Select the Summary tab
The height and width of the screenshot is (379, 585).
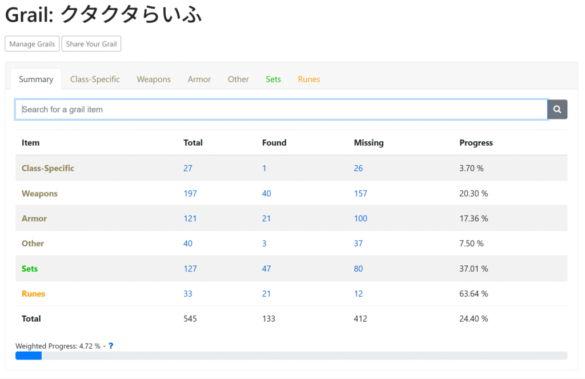[36, 79]
